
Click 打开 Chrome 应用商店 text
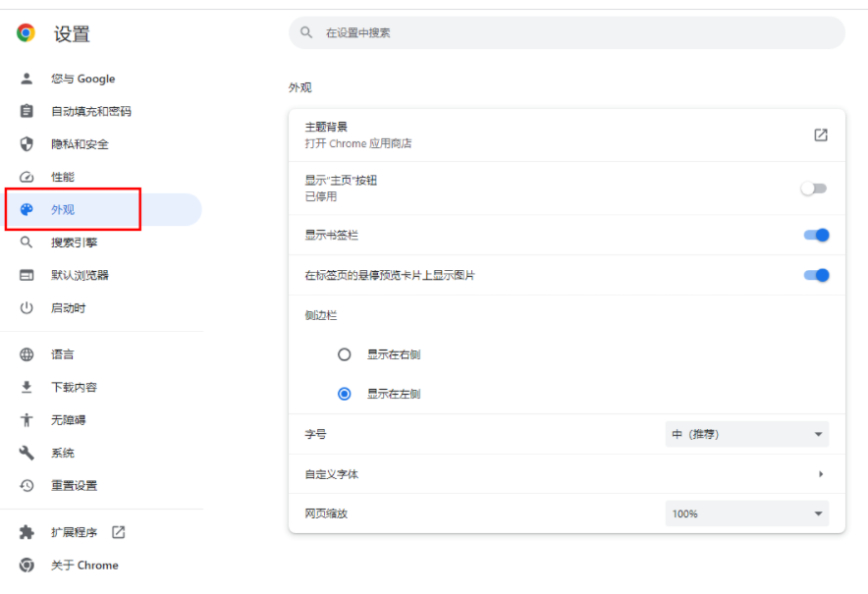[358, 143]
